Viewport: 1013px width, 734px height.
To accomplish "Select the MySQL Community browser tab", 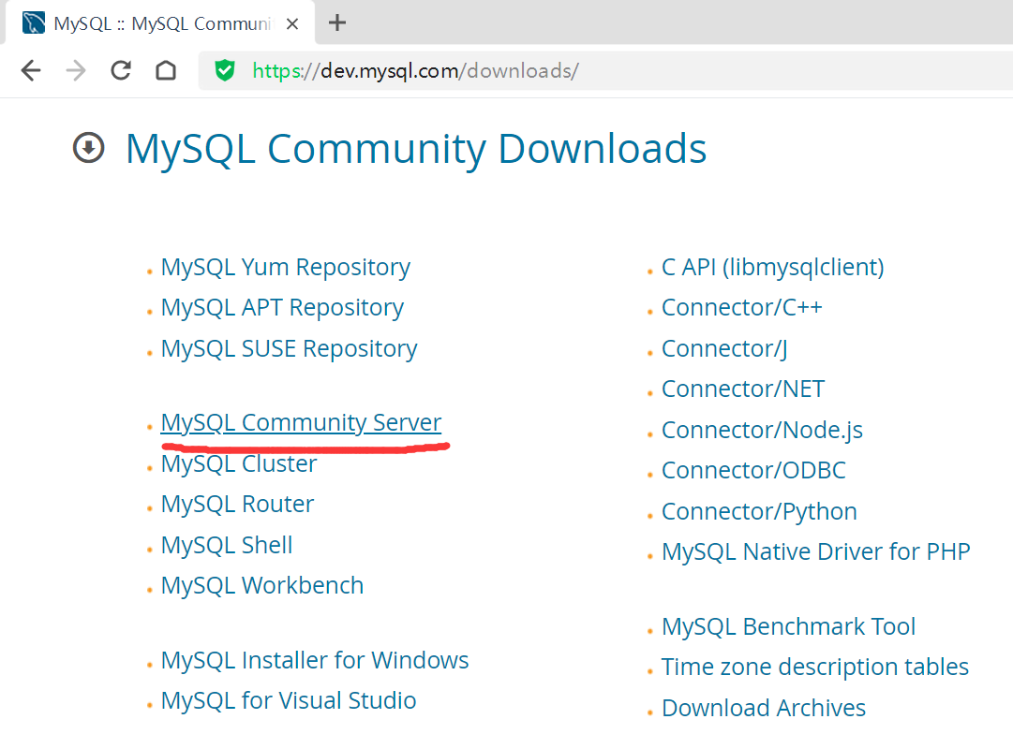I will tap(160, 23).
